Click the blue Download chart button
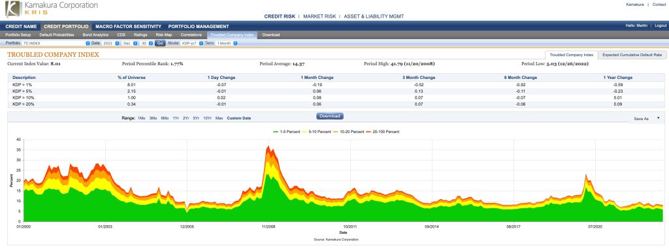This screenshot has width=669, height=248. tap(330, 116)
